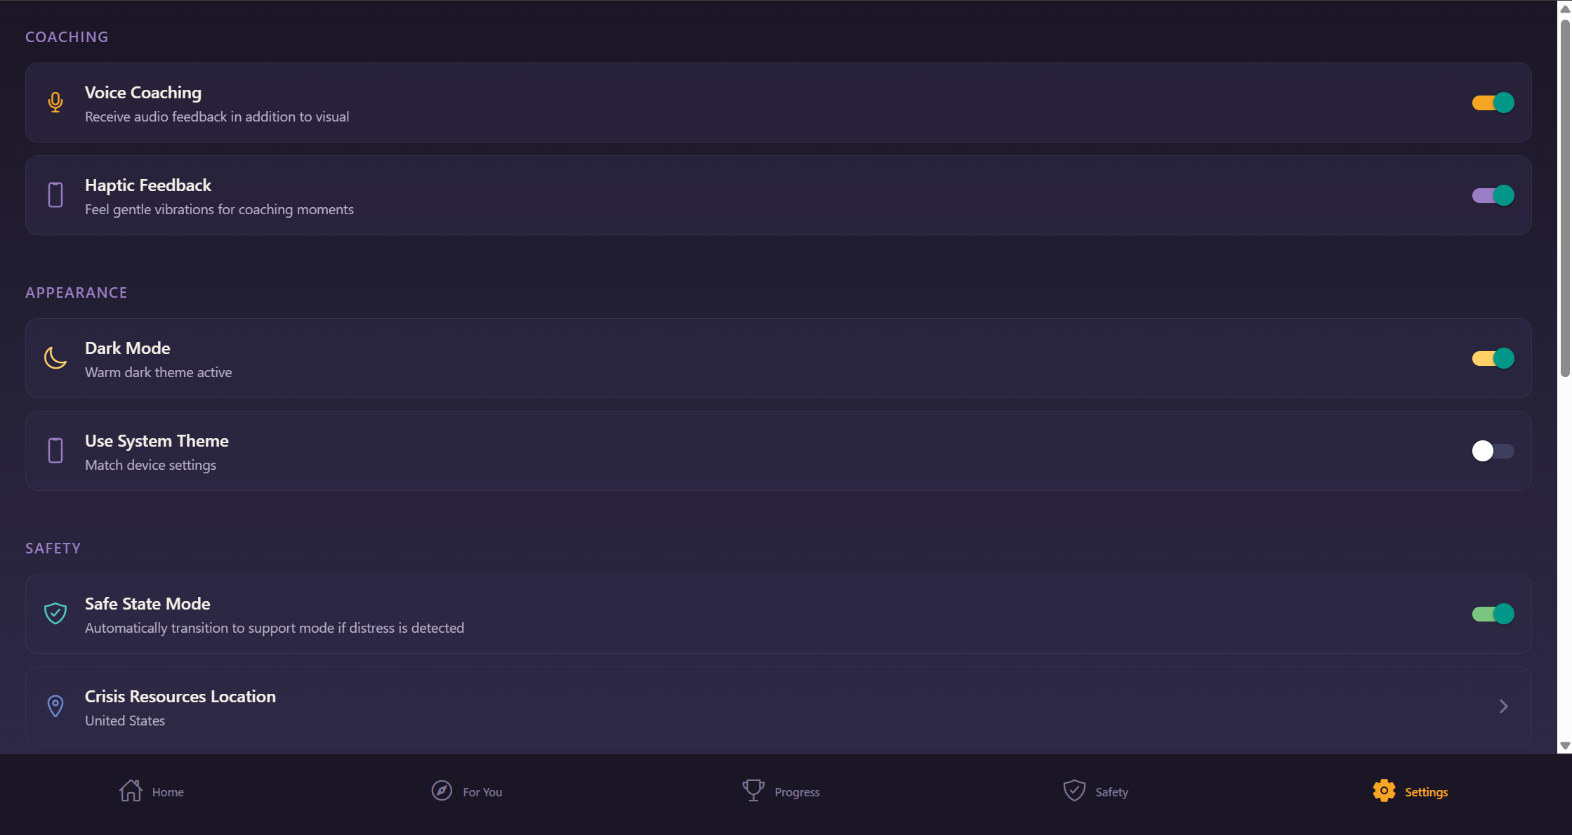1572x835 pixels.
Task: Switch off the Dark Mode toggle
Action: 1493,358
